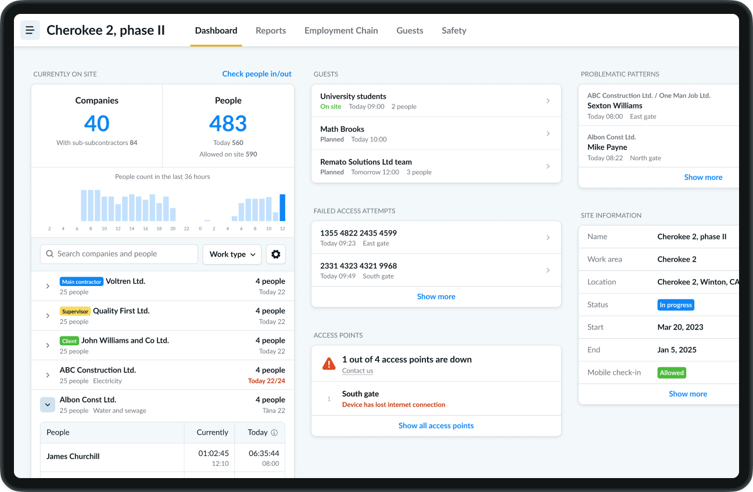Image resolution: width=753 pixels, height=492 pixels.
Task: Show more failed access attempts
Action: (x=436, y=296)
